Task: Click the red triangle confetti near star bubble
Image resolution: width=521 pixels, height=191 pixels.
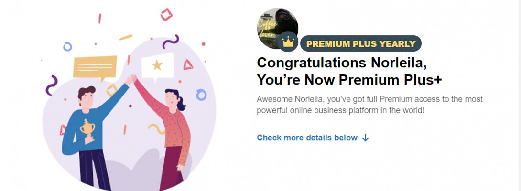Action: (188, 65)
